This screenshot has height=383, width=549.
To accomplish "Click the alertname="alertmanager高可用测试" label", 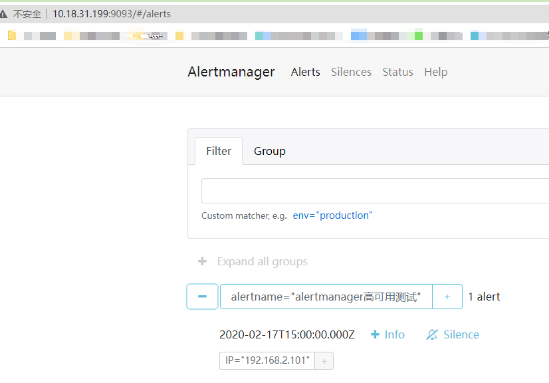I will 326,297.
